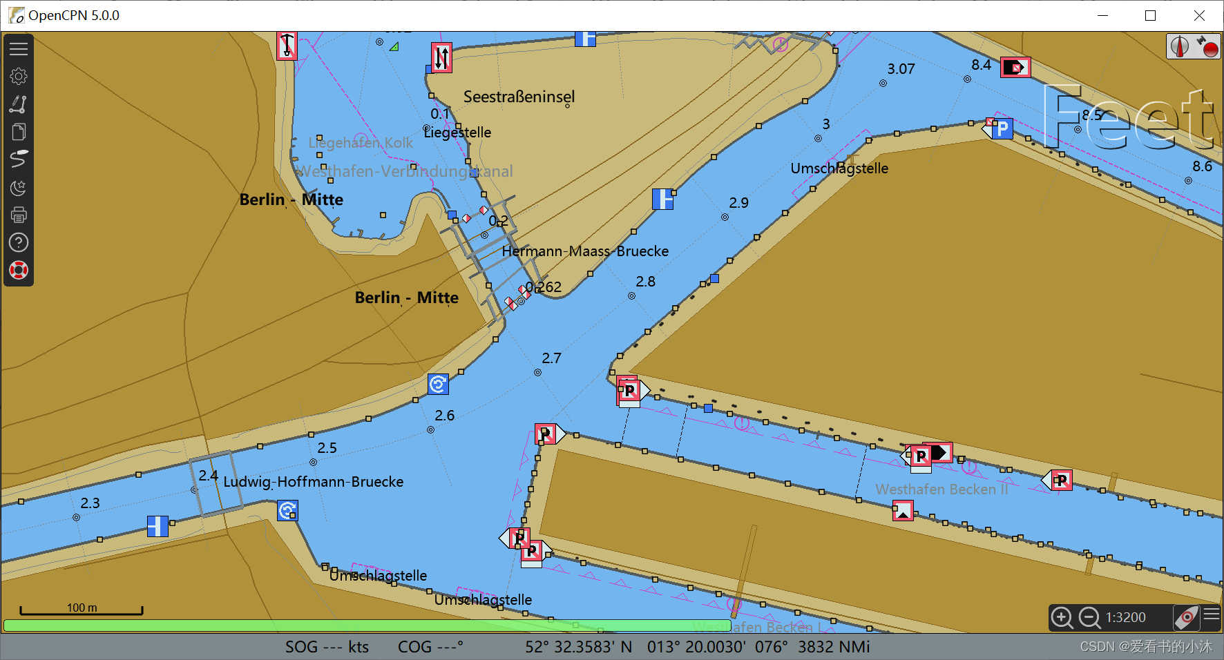Open the canvas options menu near scale

tap(1212, 614)
